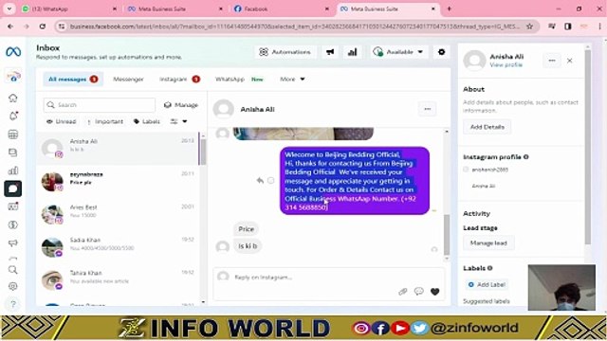Open the zeynabraza conversation
The width and height of the screenshot is (607, 341).
pos(118,181)
